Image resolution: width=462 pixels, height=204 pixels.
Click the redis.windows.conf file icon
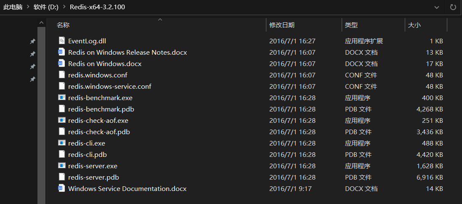coord(62,75)
